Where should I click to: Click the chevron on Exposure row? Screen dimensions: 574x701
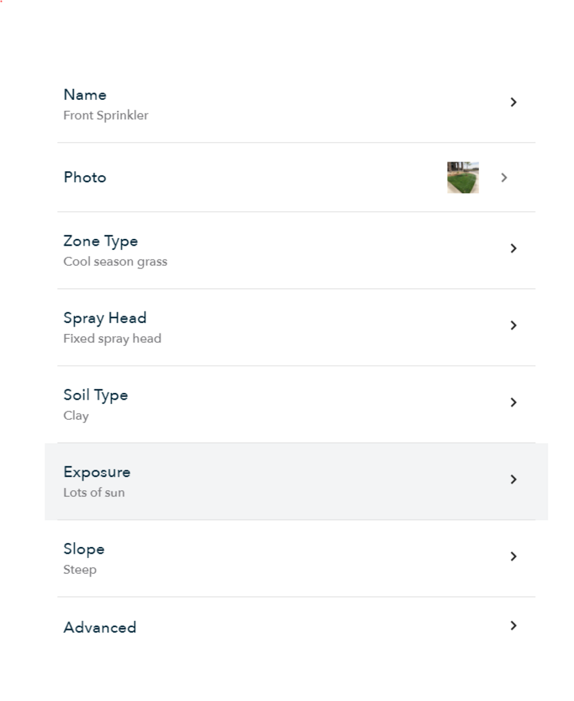[x=513, y=480]
